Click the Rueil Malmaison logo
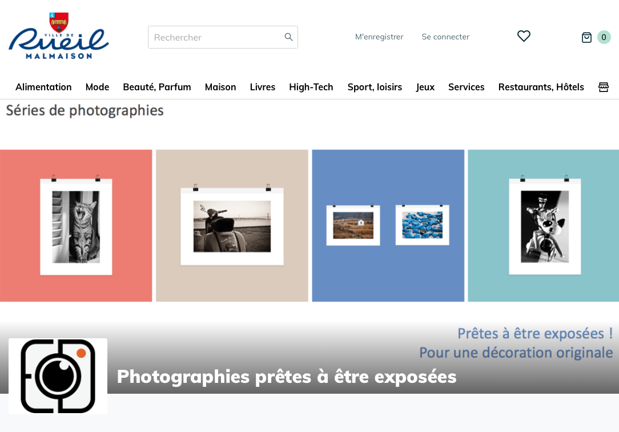 [59, 36]
